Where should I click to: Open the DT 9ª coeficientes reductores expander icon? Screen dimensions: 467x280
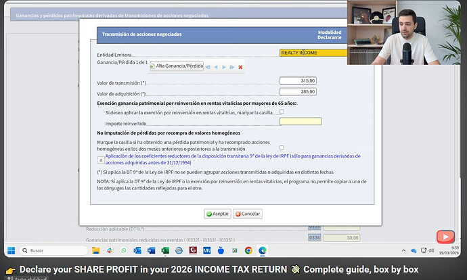coord(101,160)
